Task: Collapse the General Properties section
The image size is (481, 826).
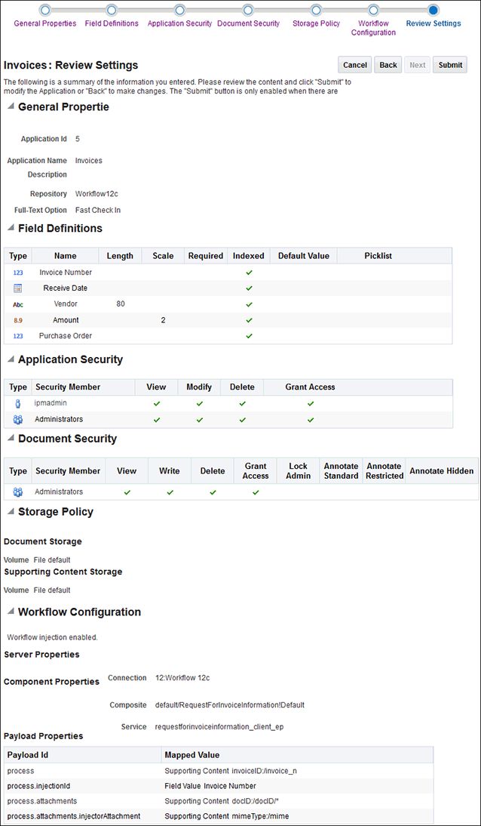Action: coord(10,107)
